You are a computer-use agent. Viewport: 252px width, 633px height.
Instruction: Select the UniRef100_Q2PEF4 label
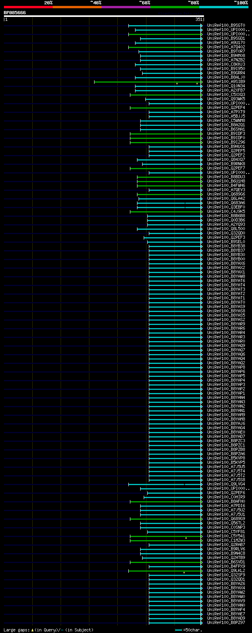tap(226, 108)
